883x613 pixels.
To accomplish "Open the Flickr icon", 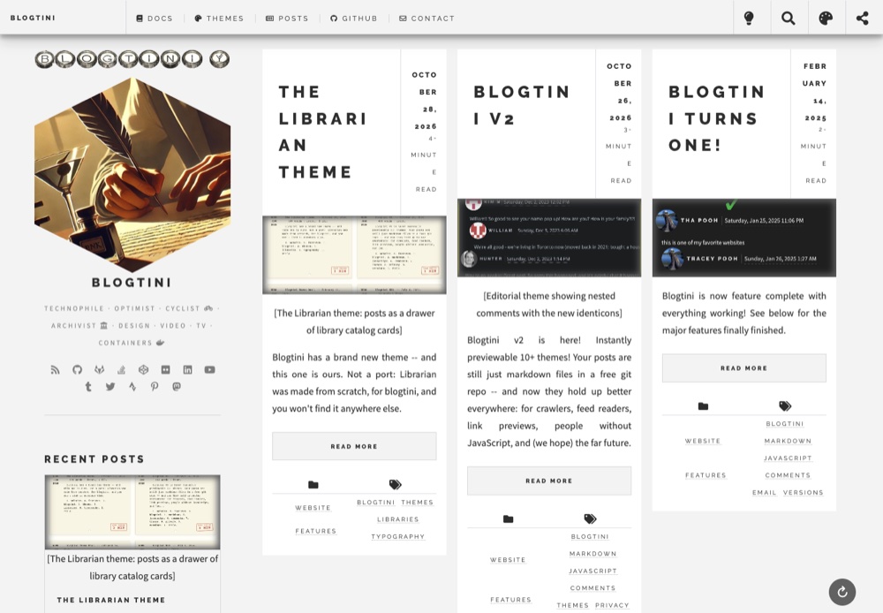I will (x=166, y=369).
